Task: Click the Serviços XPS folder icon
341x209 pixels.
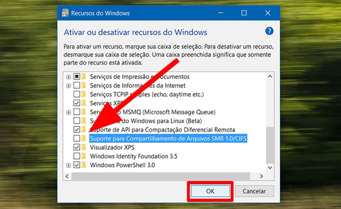Action: coord(84,103)
